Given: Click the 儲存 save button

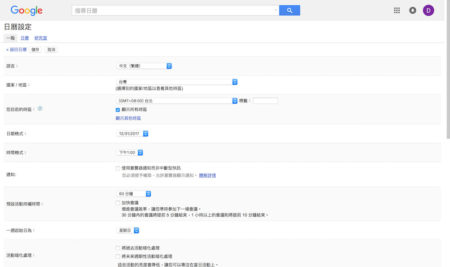Looking at the screenshot, I should pyautogui.click(x=35, y=49).
